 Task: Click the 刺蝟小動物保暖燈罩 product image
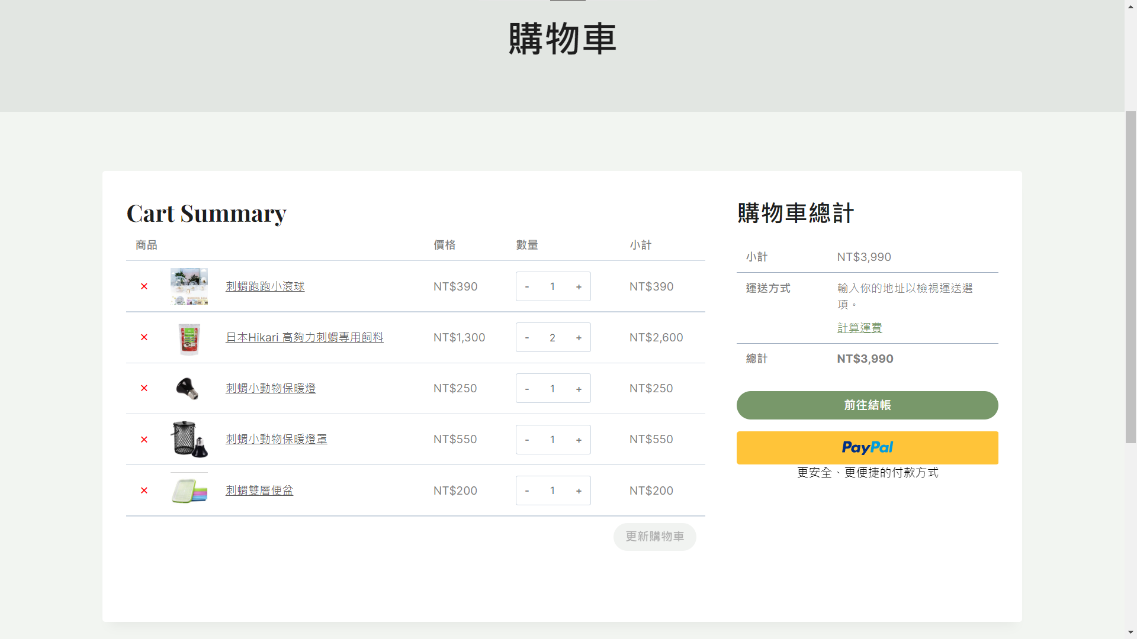(189, 440)
